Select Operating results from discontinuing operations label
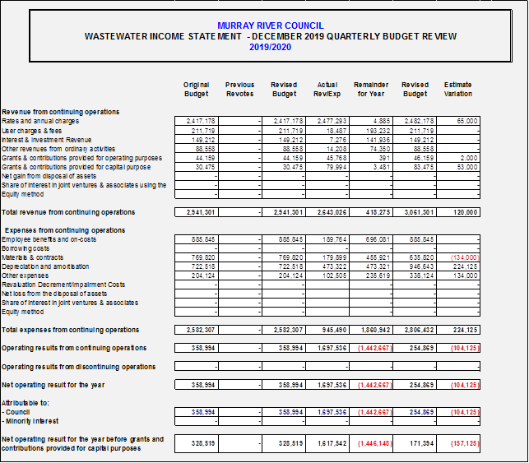 pyautogui.click(x=79, y=367)
